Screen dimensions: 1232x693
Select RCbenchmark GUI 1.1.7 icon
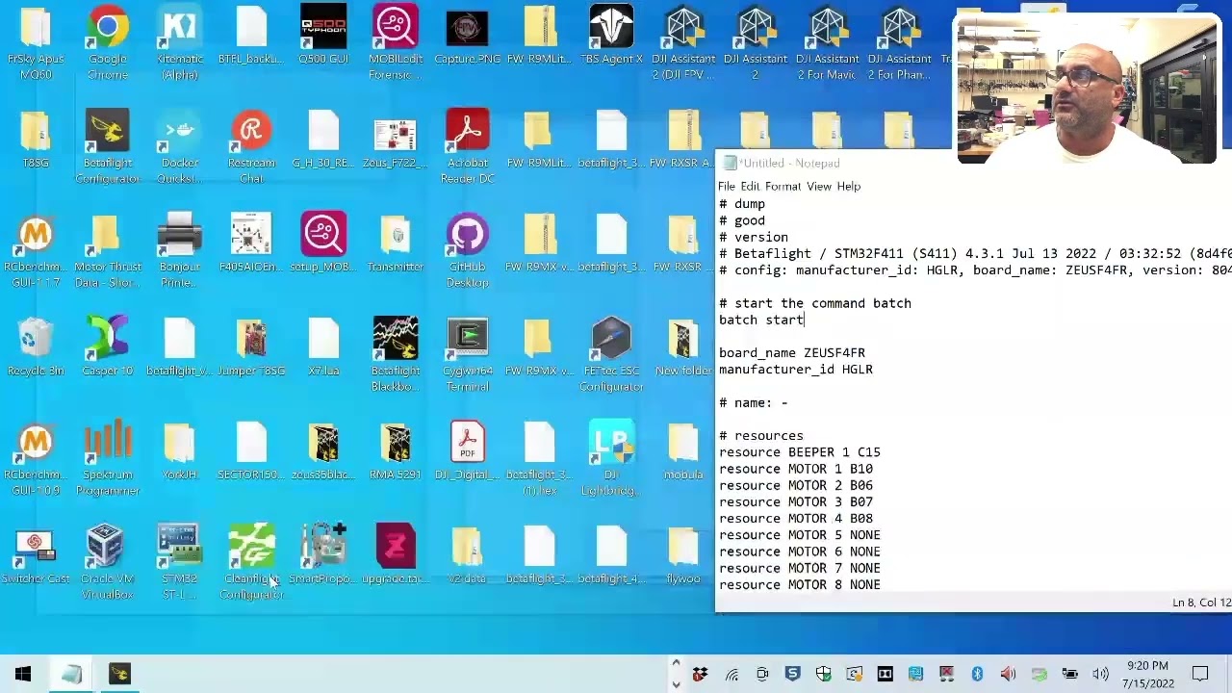36,248
